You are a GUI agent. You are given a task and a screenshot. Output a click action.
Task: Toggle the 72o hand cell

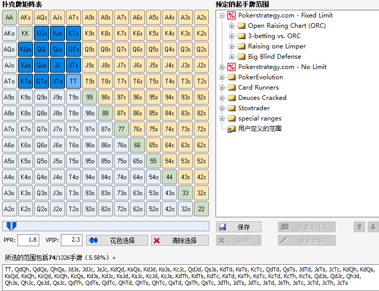122,209
